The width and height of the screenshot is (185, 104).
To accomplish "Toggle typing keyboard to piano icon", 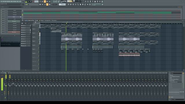I will 40,5.
